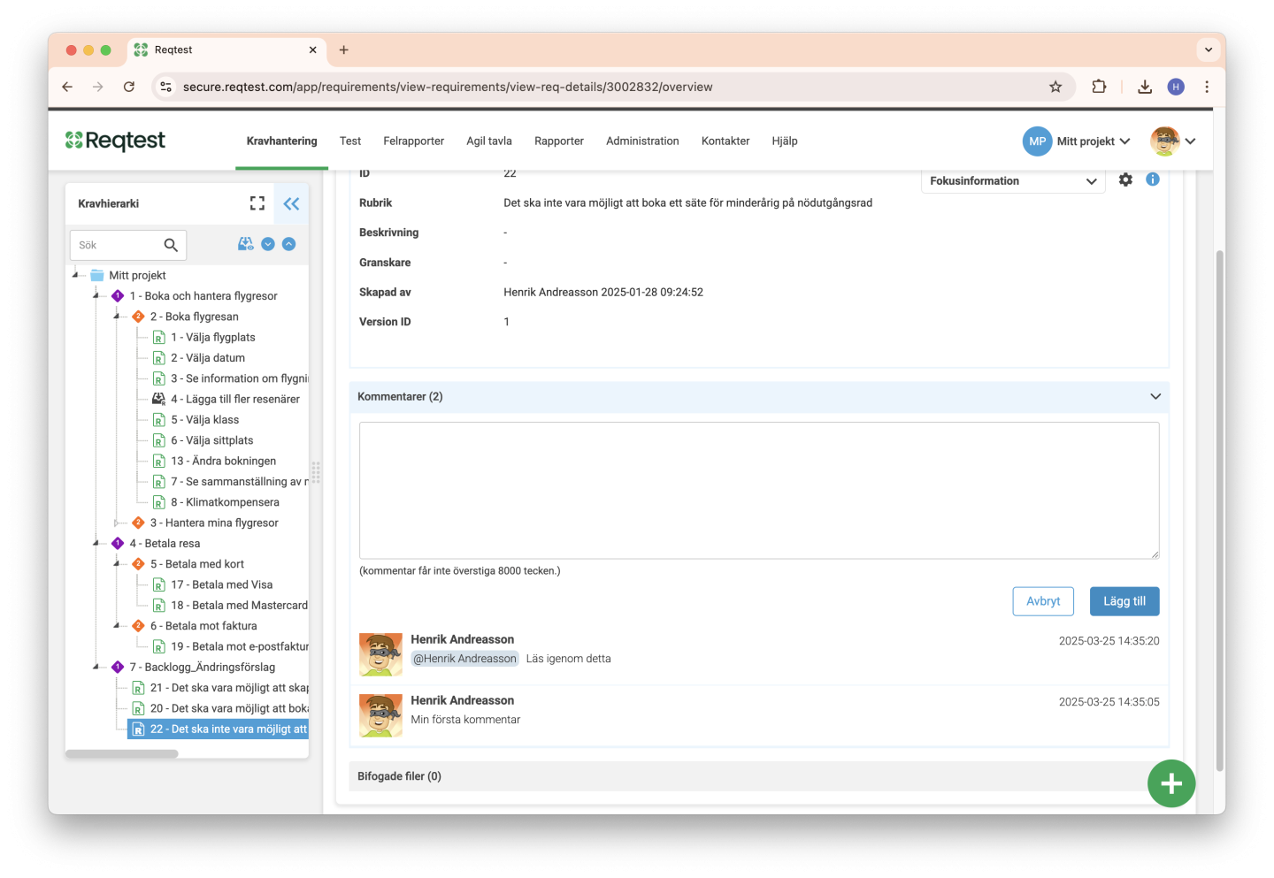1274x878 pixels.
Task: Click the blue info icon
Action: [x=1153, y=179]
